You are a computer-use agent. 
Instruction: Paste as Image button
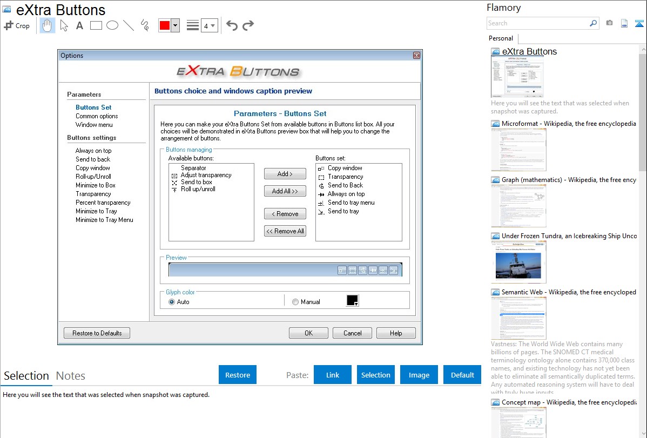click(419, 375)
